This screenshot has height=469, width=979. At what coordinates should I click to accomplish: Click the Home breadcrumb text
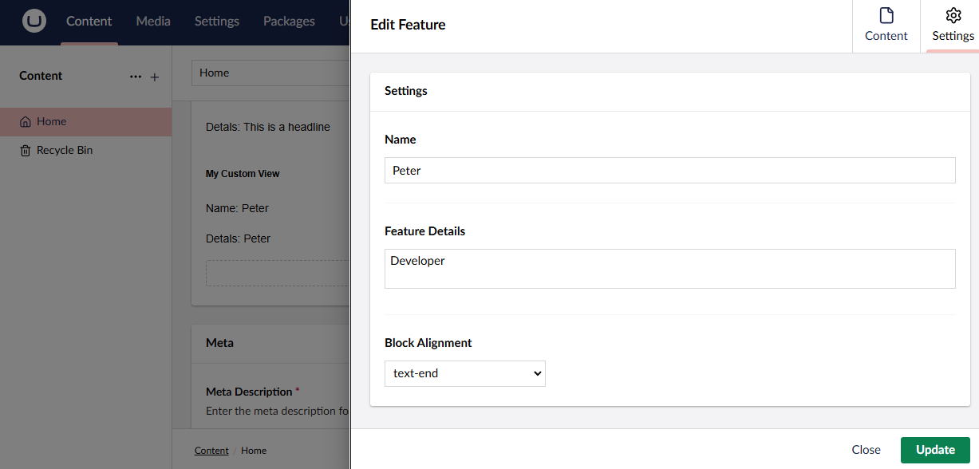[254, 451]
